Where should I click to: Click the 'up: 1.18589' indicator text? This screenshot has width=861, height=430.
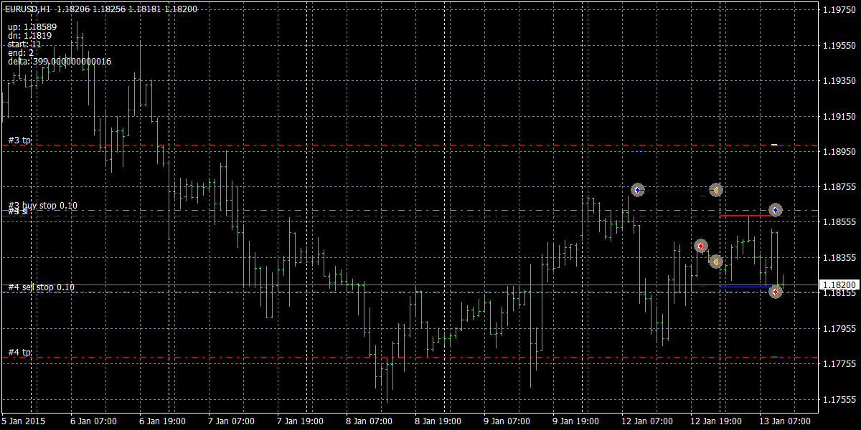pos(32,27)
